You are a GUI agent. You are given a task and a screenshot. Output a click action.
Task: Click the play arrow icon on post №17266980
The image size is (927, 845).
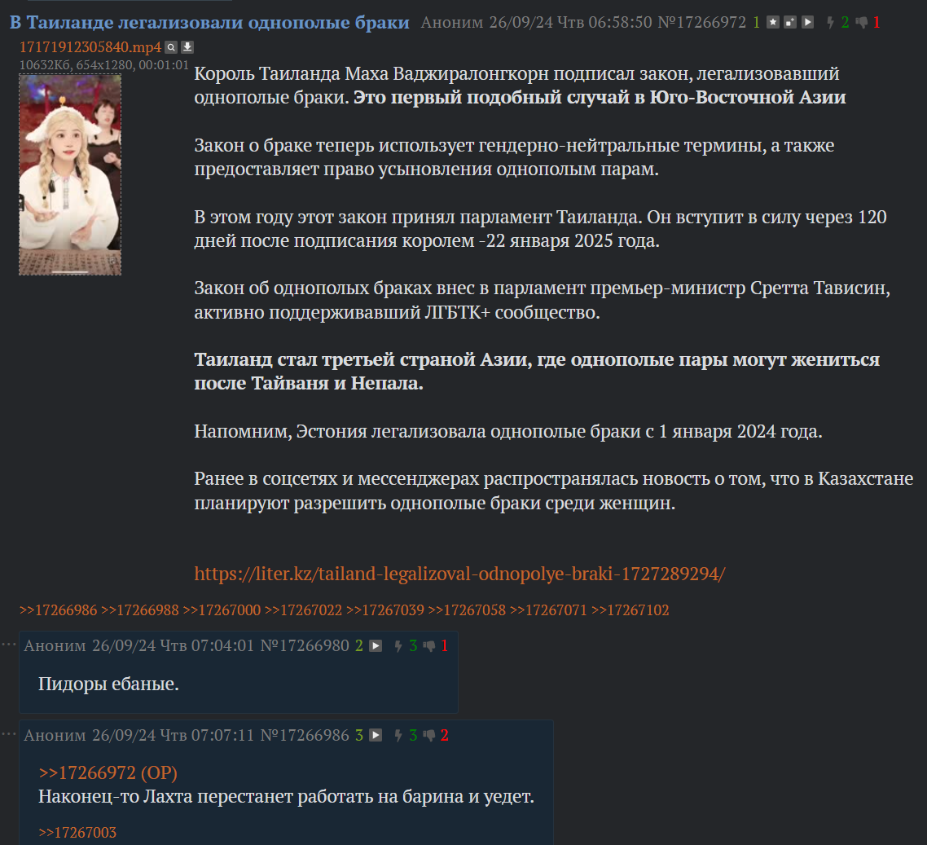tap(376, 645)
